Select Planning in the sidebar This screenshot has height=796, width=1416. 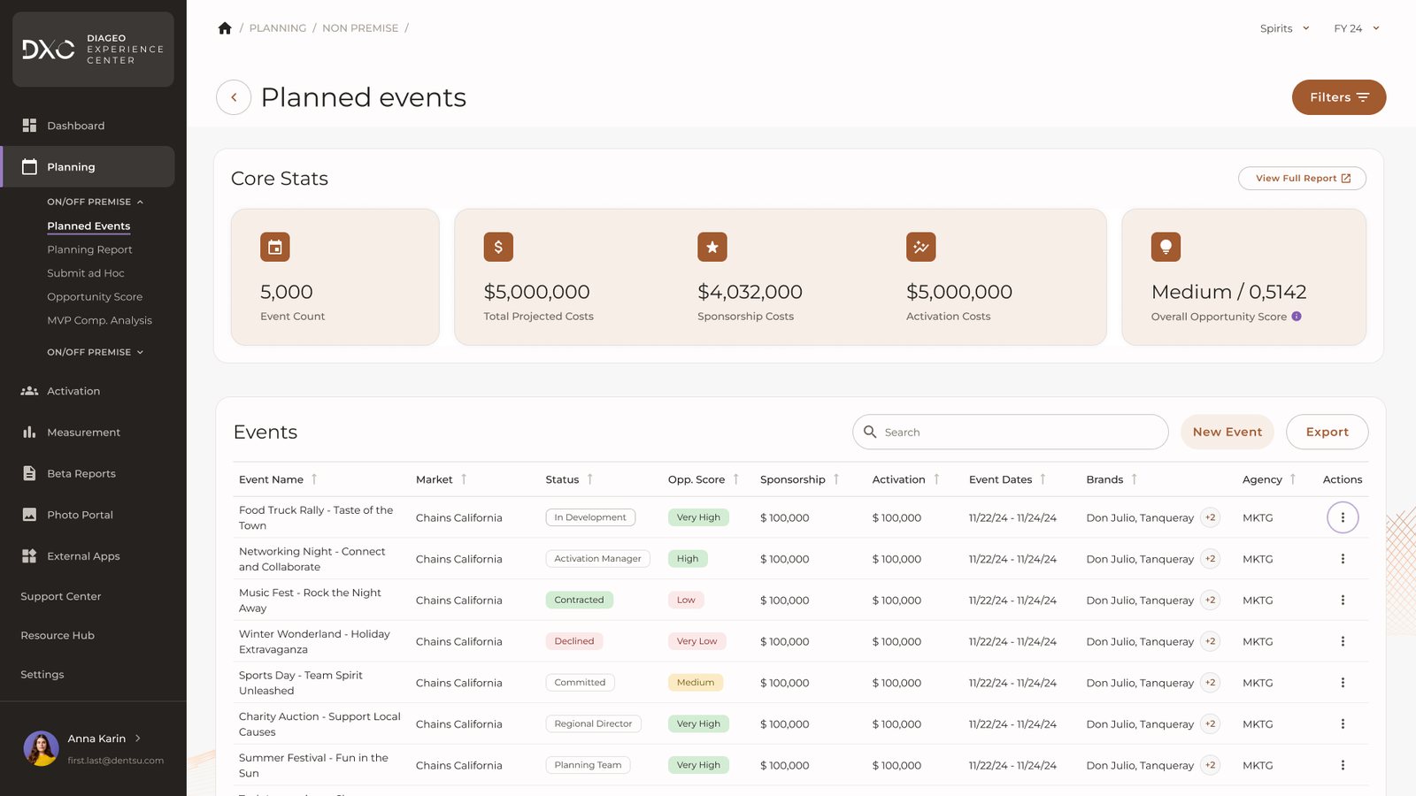coord(88,166)
